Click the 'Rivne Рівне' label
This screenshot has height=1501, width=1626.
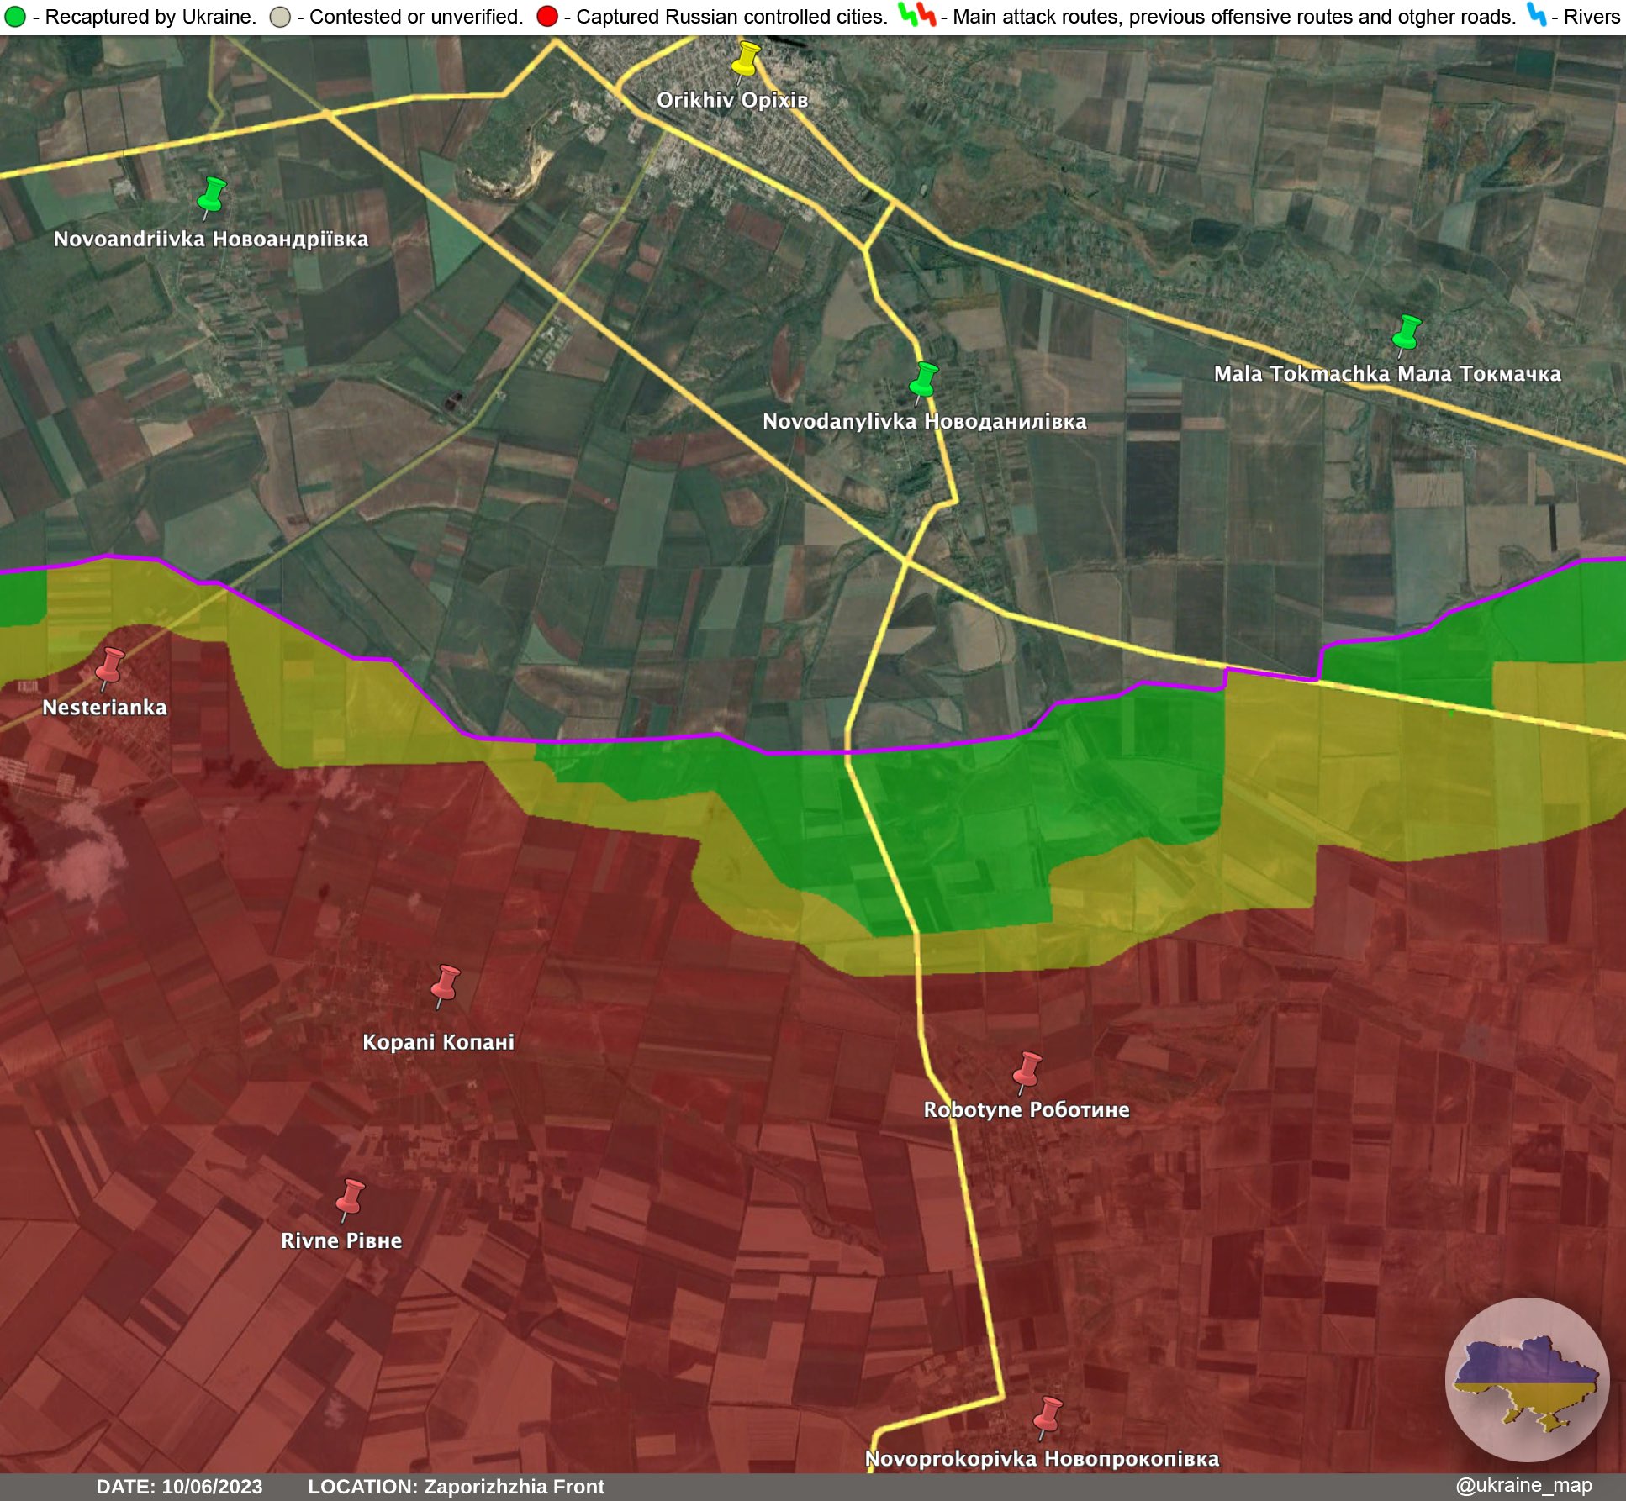point(341,1240)
